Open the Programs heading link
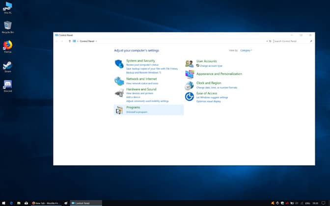 pos(133,107)
